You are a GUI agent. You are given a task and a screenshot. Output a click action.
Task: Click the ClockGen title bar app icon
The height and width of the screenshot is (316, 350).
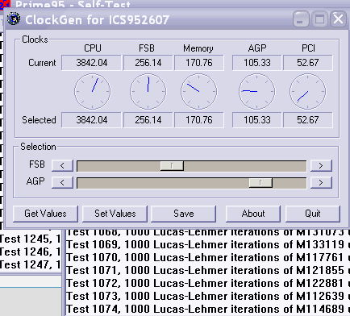coord(14,19)
